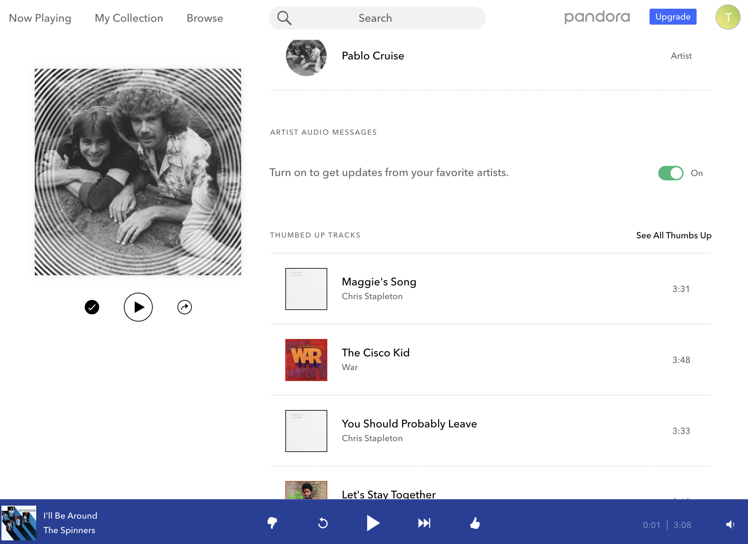748x544 pixels.
Task: Click the replay/restart track icon
Action: coord(323,523)
